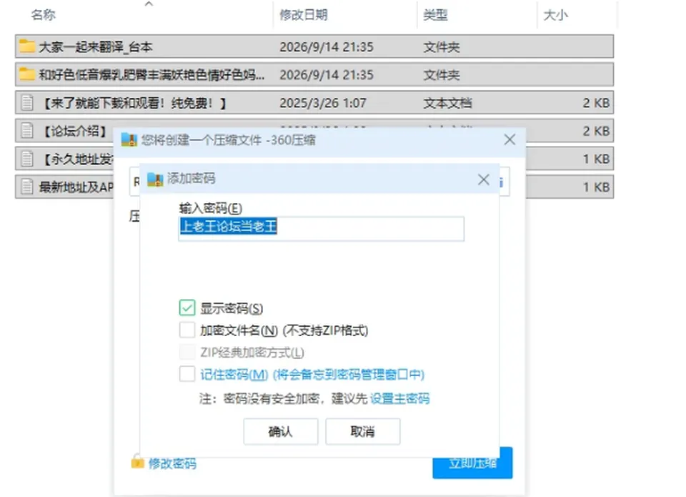Viewport: 686px width, 497px height.
Task: Click the 2026/9/14 21:35 date of 大家一起来翻译_台本
Action: coord(327,47)
